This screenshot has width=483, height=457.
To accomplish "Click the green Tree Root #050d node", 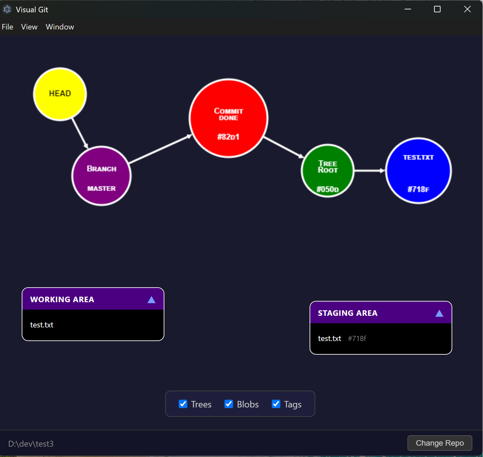I will pos(328,171).
